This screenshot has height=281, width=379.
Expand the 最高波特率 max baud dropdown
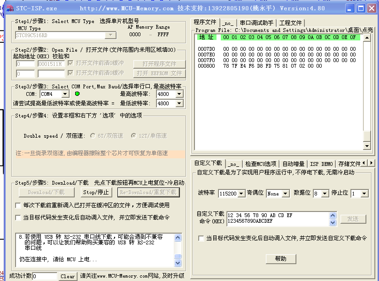point(179,94)
